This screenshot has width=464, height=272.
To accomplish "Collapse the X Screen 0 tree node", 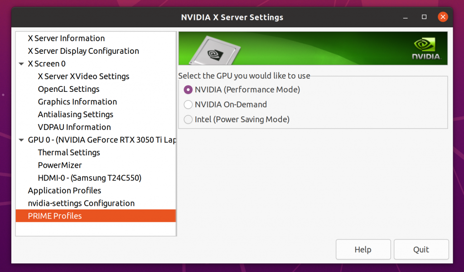I will point(21,64).
